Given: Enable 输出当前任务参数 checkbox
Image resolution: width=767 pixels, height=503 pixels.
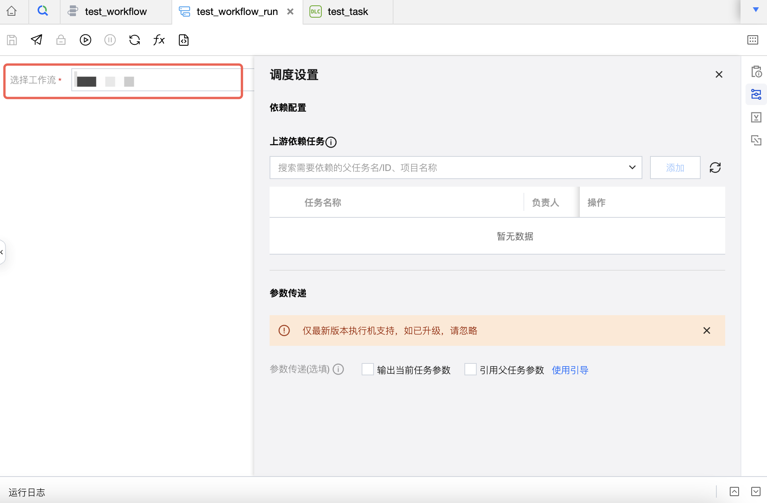Looking at the screenshot, I should [367, 369].
